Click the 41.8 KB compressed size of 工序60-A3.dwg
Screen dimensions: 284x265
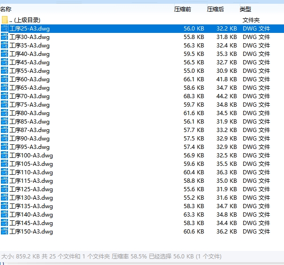227,79
